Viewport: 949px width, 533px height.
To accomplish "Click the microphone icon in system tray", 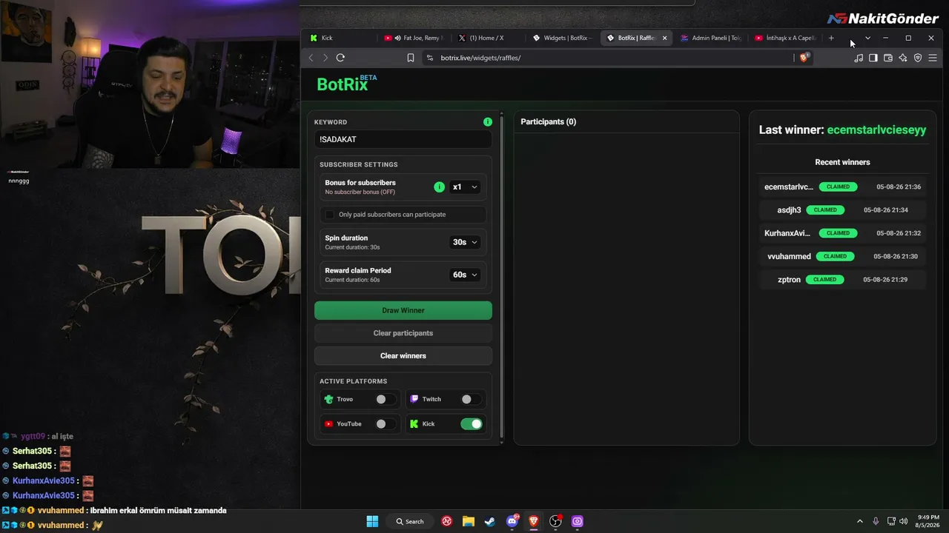I will coord(876,521).
